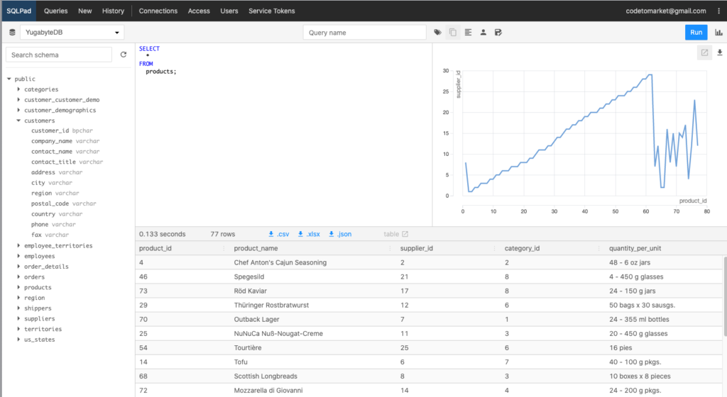Screen dimensions: 727x397
Task: Format the query with the align-lines icon
Action: coord(468,33)
